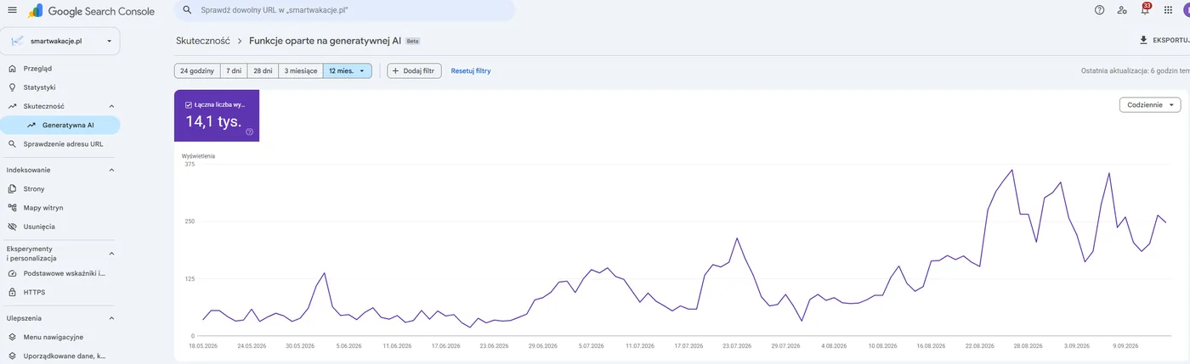
Task: Click the Google Search Console logo
Action: coord(91,11)
